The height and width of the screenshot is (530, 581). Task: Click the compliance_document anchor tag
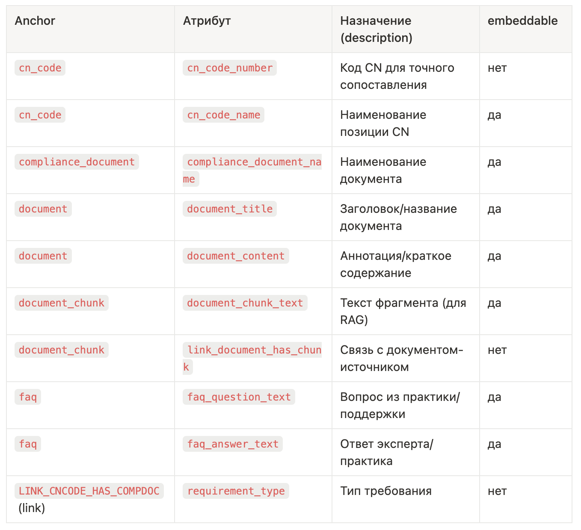(x=77, y=162)
